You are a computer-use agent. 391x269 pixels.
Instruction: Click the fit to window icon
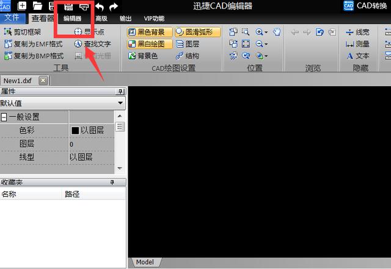tap(246, 44)
